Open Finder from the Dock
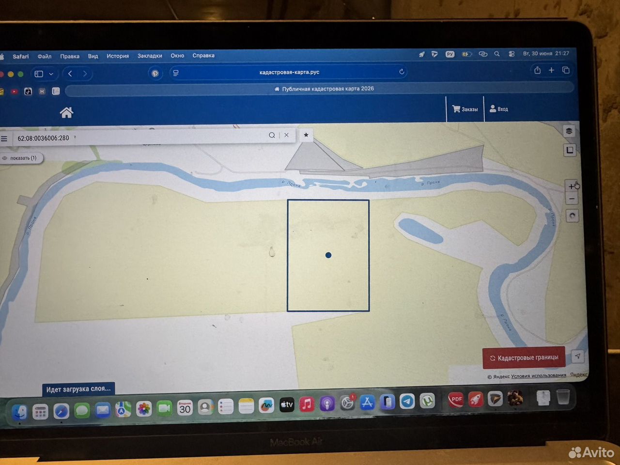 (x=20, y=412)
